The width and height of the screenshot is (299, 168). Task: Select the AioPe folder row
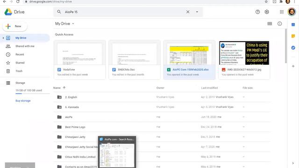coord(162,117)
